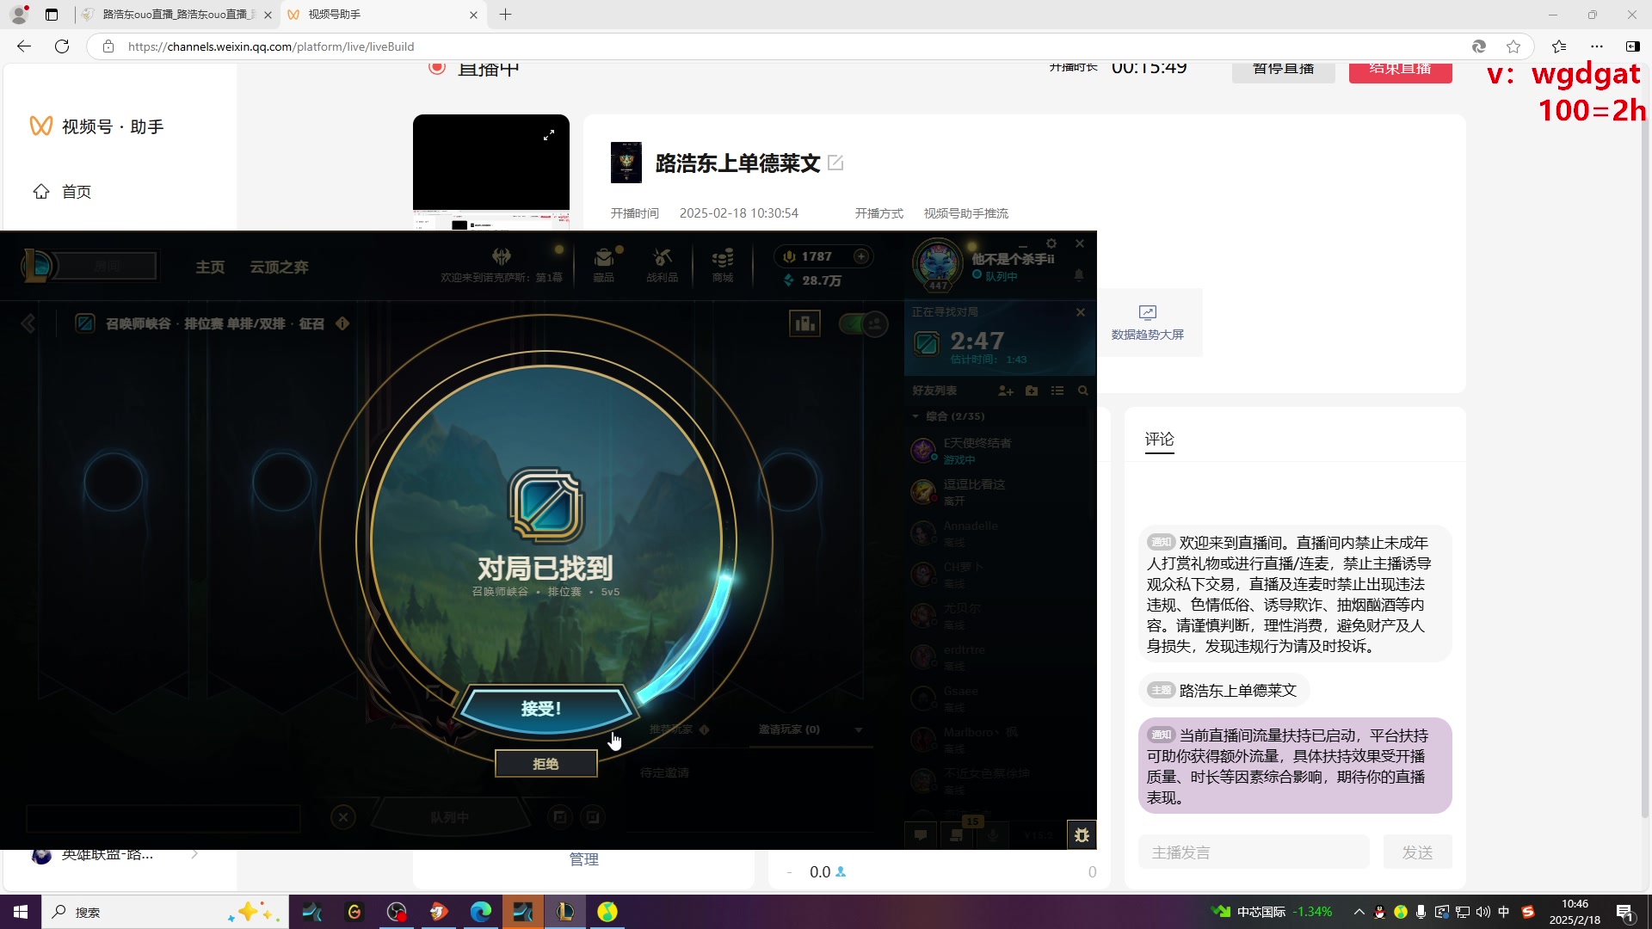Open League client 商城 store icon
The height and width of the screenshot is (929, 1652).
(x=723, y=265)
